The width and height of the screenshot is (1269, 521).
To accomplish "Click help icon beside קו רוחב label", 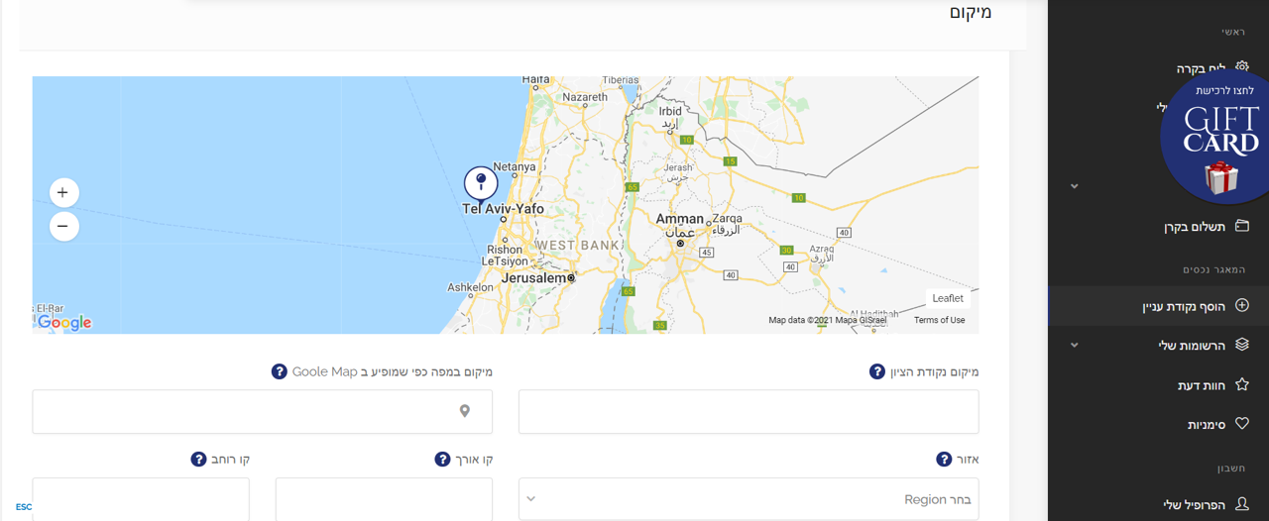I will coord(199,460).
